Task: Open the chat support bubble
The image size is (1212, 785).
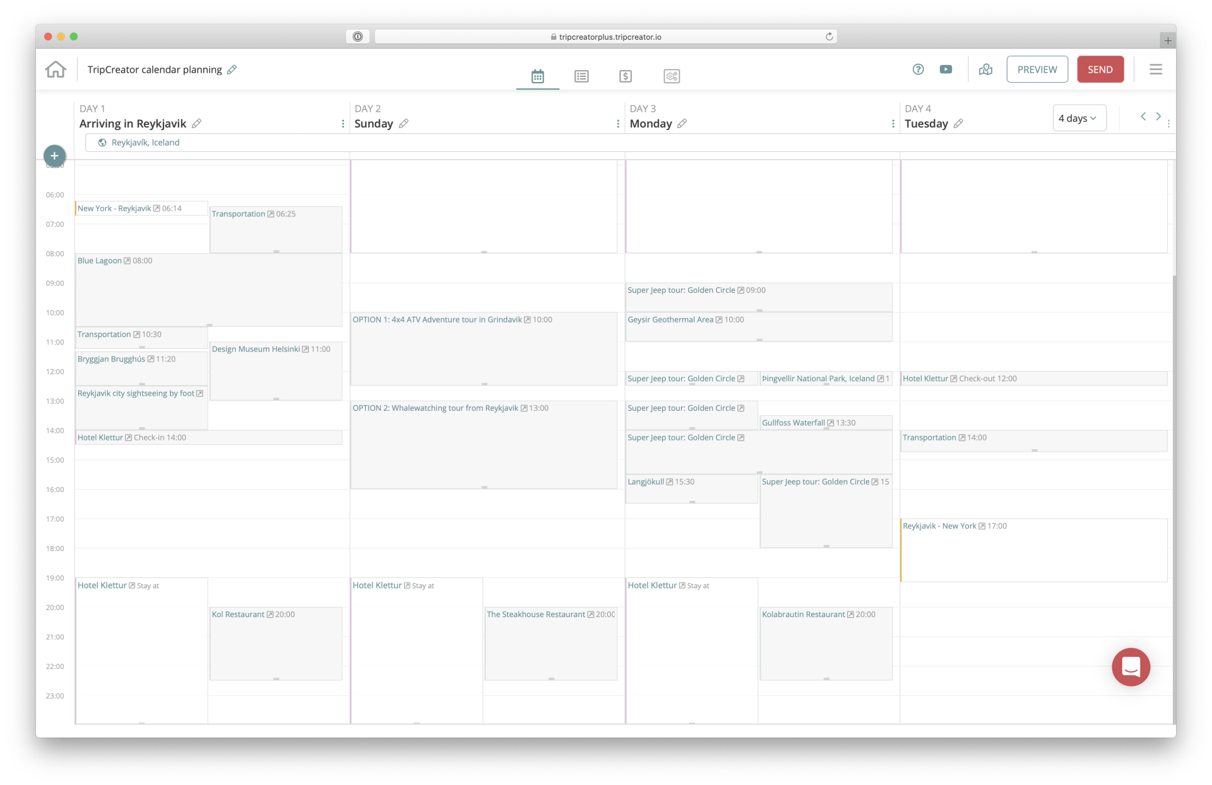Action: click(x=1131, y=666)
